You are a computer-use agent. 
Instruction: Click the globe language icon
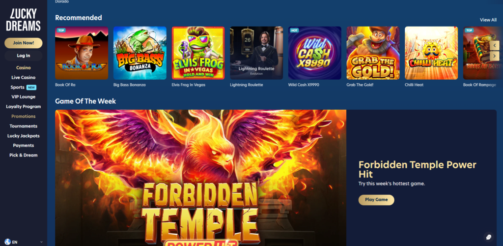pos(8,242)
